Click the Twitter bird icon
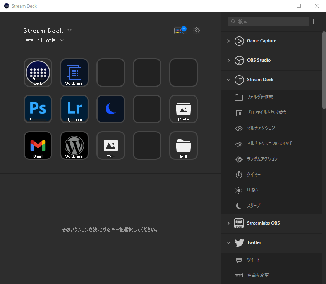The width and height of the screenshot is (326, 284). click(x=239, y=242)
